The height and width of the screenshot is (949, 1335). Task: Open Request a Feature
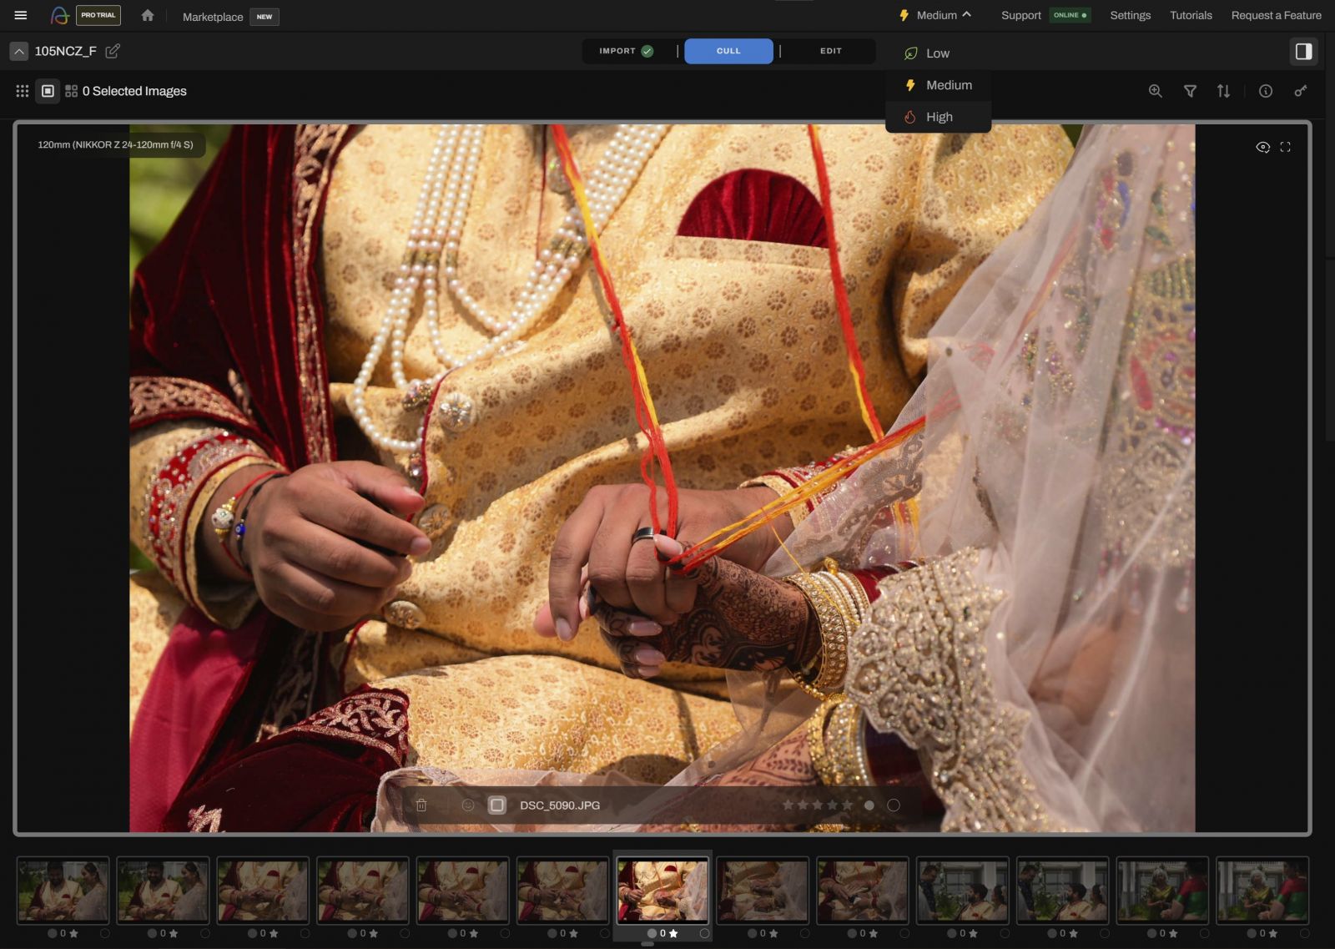(x=1276, y=15)
